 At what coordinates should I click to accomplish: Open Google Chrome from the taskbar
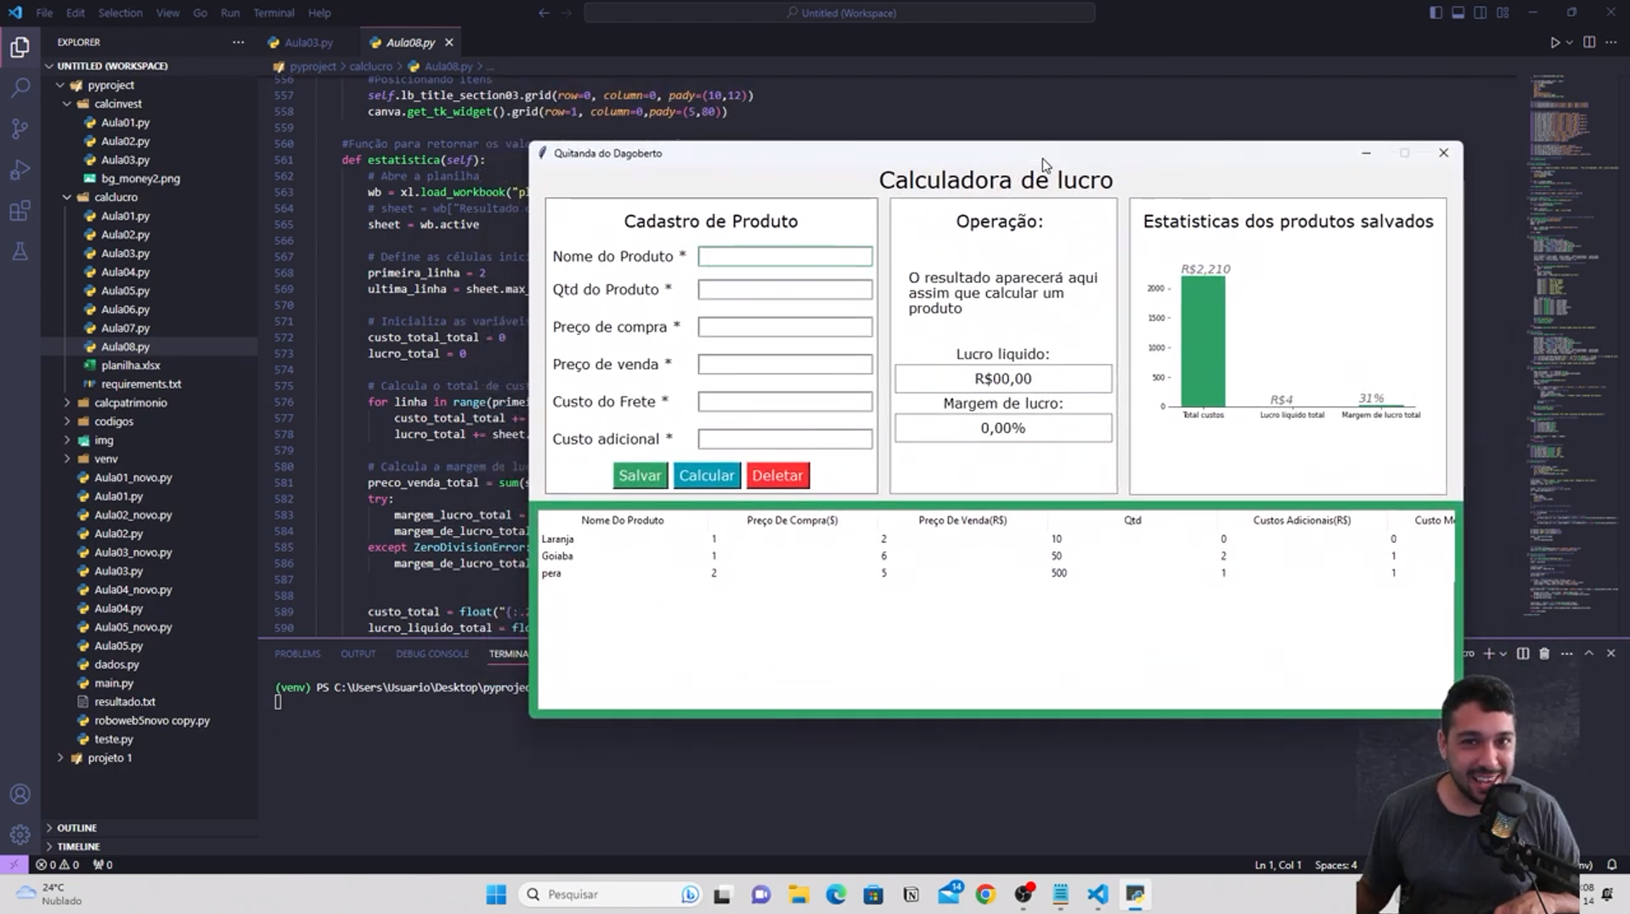(985, 894)
